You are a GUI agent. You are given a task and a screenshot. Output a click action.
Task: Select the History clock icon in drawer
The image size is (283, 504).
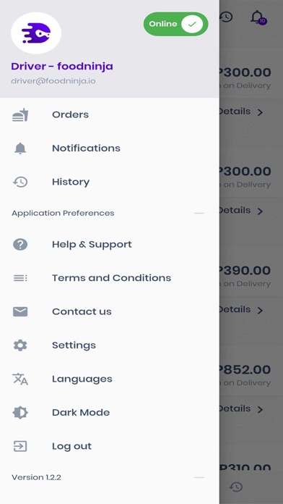pos(20,182)
